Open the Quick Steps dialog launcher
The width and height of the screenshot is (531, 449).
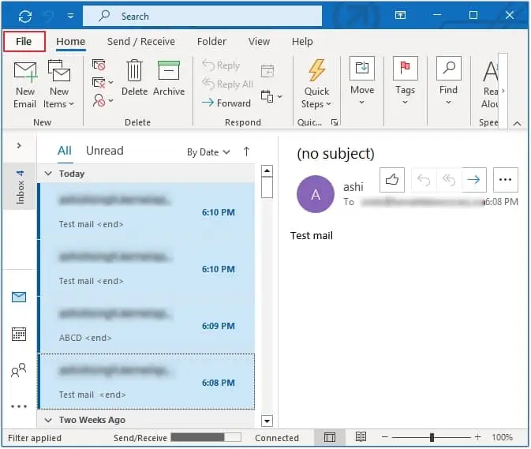tap(335, 122)
